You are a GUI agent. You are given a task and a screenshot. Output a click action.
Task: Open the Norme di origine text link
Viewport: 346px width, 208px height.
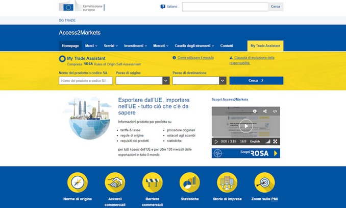coord(78,199)
